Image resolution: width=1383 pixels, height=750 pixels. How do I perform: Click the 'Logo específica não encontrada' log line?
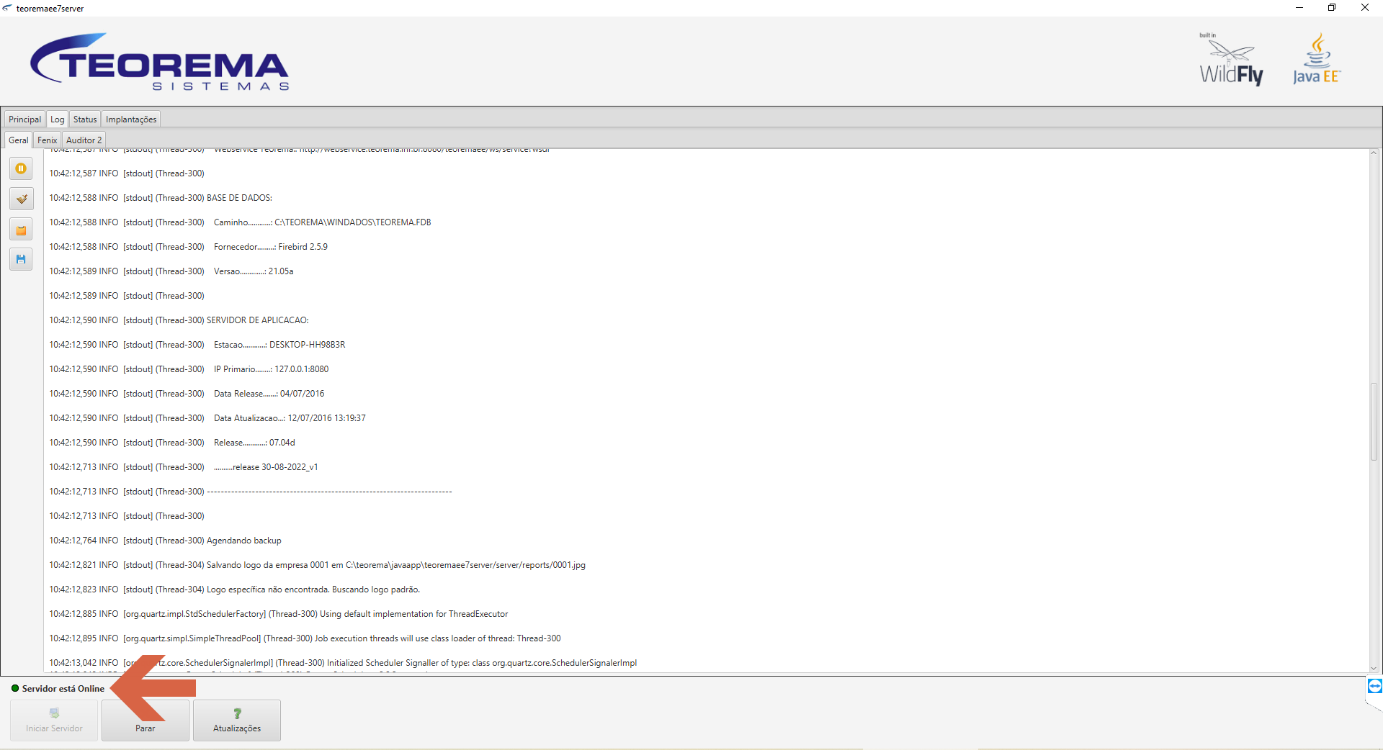tap(234, 589)
